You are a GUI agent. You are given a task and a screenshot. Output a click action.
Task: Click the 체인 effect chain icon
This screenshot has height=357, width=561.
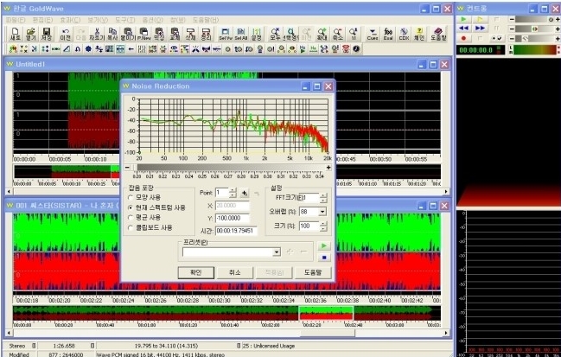click(419, 34)
